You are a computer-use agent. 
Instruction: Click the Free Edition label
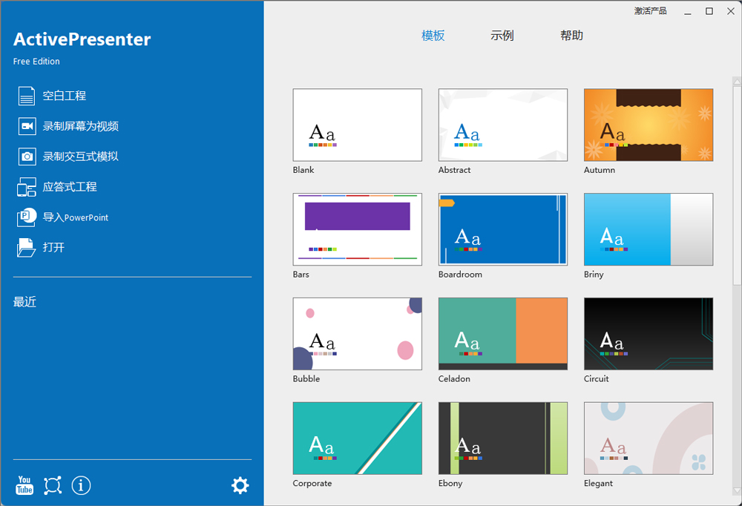click(x=36, y=62)
